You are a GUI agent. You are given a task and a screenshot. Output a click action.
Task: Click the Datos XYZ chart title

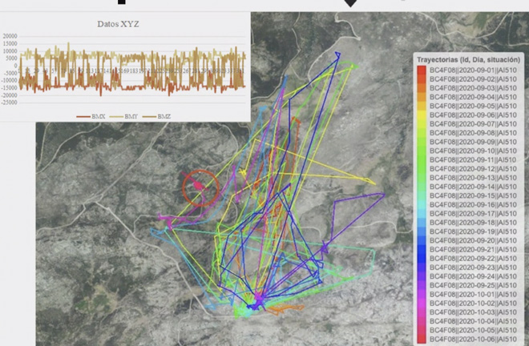tap(118, 24)
